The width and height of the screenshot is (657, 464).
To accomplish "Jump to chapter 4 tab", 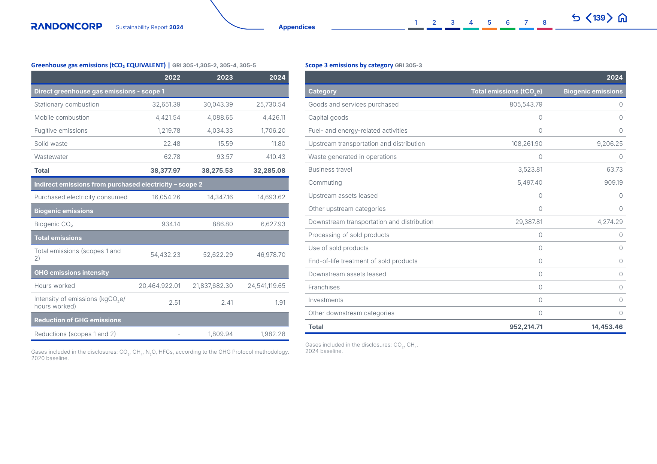I will tap(471, 24).
